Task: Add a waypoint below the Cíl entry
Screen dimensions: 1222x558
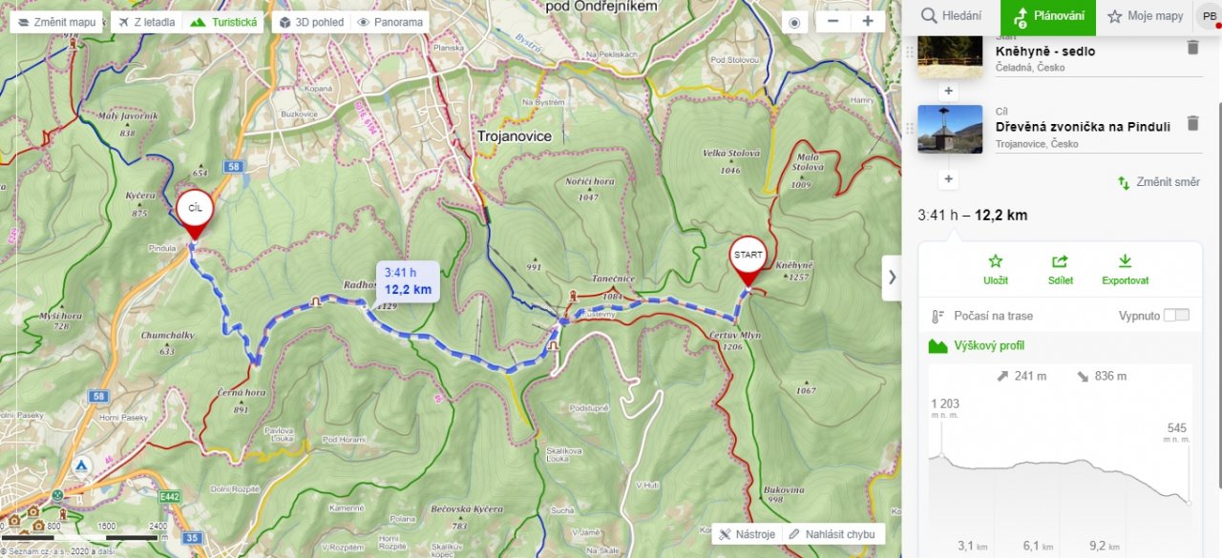Action: click(948, 179)
